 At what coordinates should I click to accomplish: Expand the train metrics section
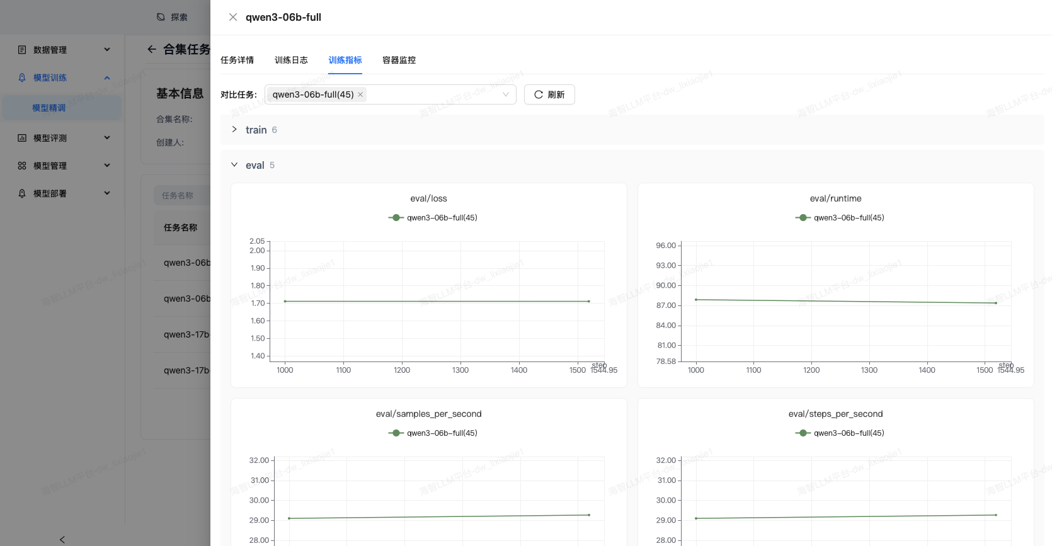click(x=234, y=130)
